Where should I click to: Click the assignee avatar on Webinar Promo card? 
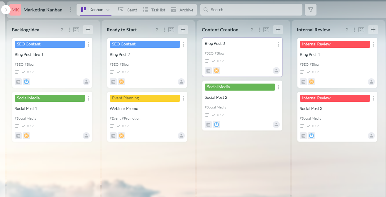point(181,136)
